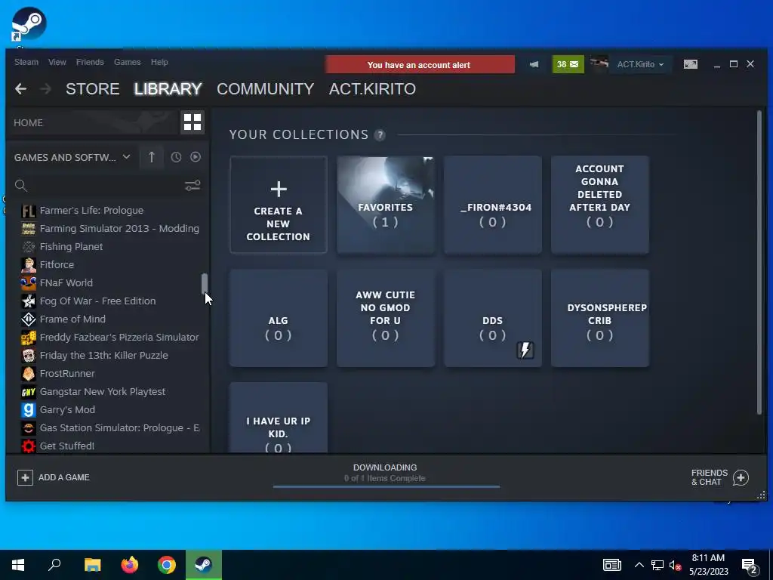The height and width of the screenshot is (580, 773).
Task: Select the Get Stuffed! game icon
Action: point(28,446)
